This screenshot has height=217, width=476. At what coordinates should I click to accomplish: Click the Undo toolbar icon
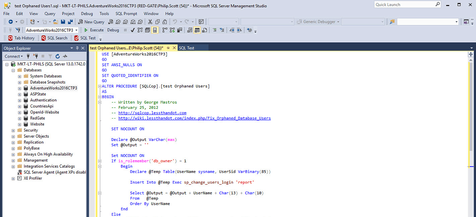coord(174,21)
